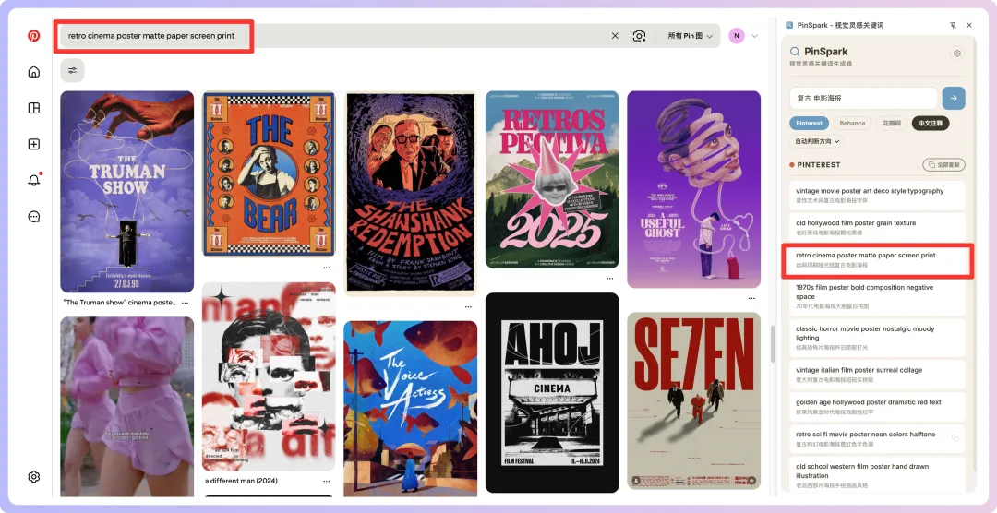Open more options under the Shawshank Redemption pin
Viewport: 997px width, 513px height.
click(x=468, y=306)
